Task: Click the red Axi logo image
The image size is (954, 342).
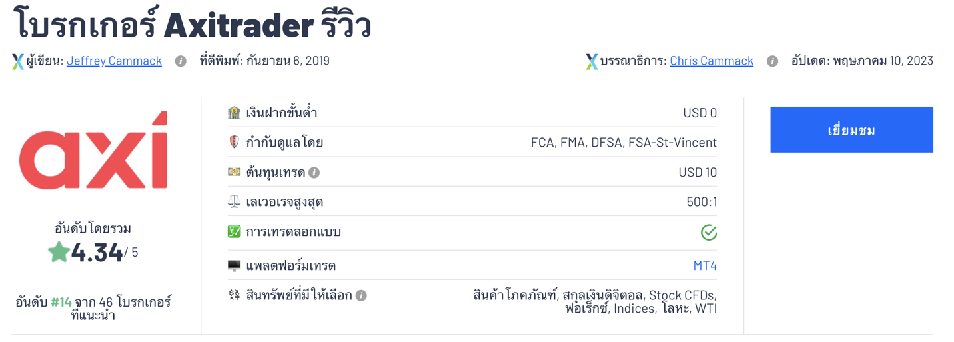Action: click(x=93, y=151)
